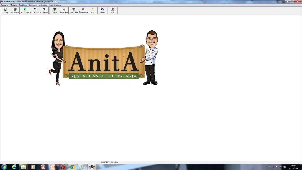The width and height of the screenshot is (302, 170).
Task: Open the Utilitários menu
Action: pyautogui.click(x=42, y=5)
